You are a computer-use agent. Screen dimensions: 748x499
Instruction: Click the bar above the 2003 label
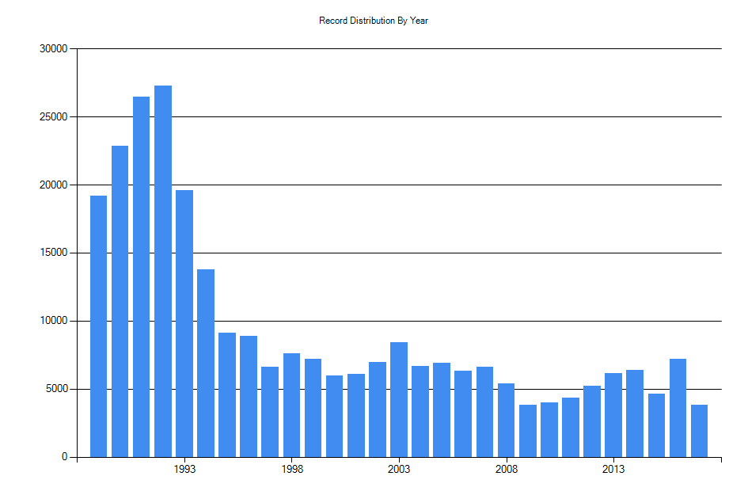(x=399, y=400)
